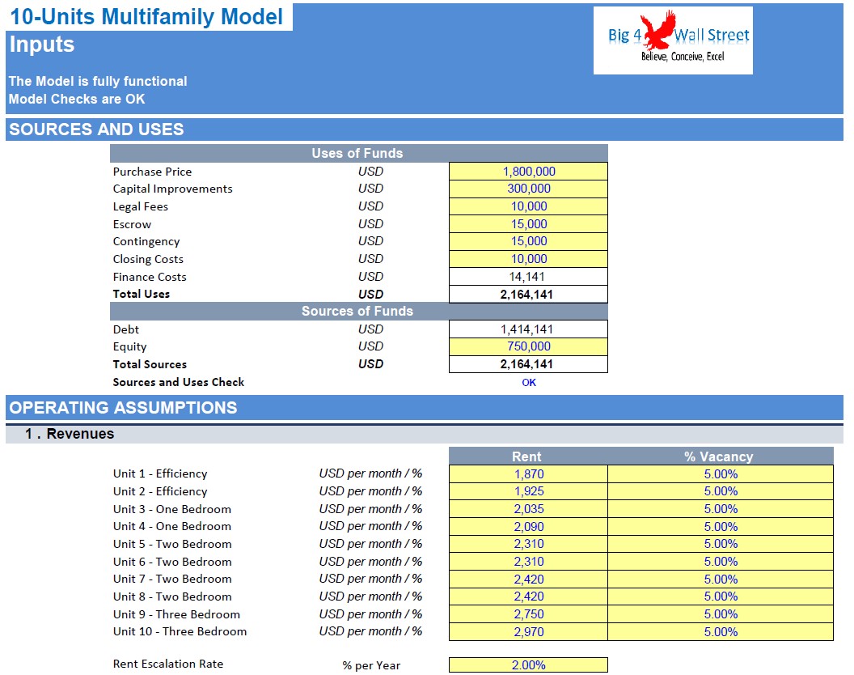Click the Rent column header

click(x=527, y=456)
